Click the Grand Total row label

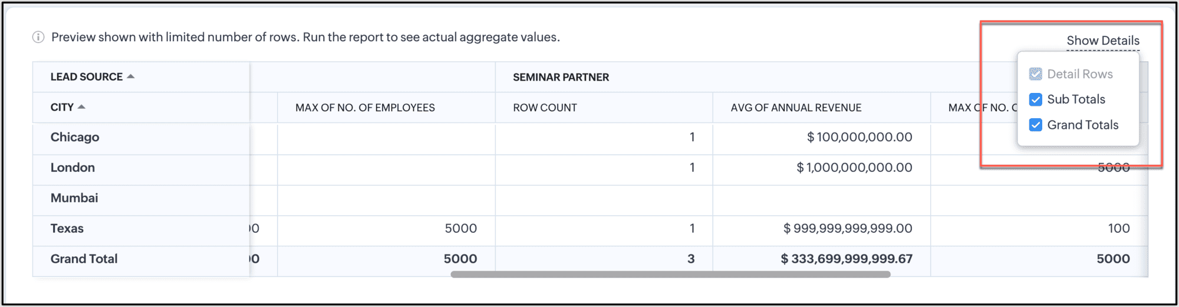click(x=84, y=259)
